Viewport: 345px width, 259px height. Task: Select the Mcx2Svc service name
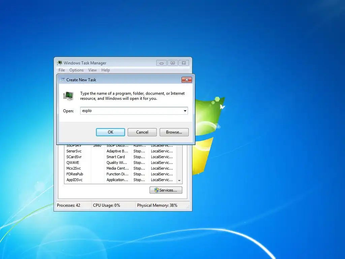(73, 168)
